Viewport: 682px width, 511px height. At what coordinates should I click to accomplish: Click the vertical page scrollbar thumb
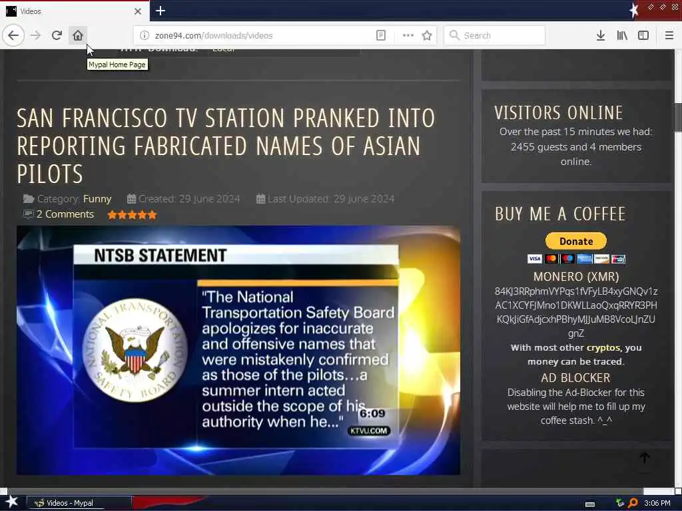(678, 116)
